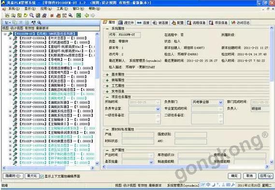Collapse the 项目任务属性 section
This screenshot has height=190, width=275.
tap(107, 97)
